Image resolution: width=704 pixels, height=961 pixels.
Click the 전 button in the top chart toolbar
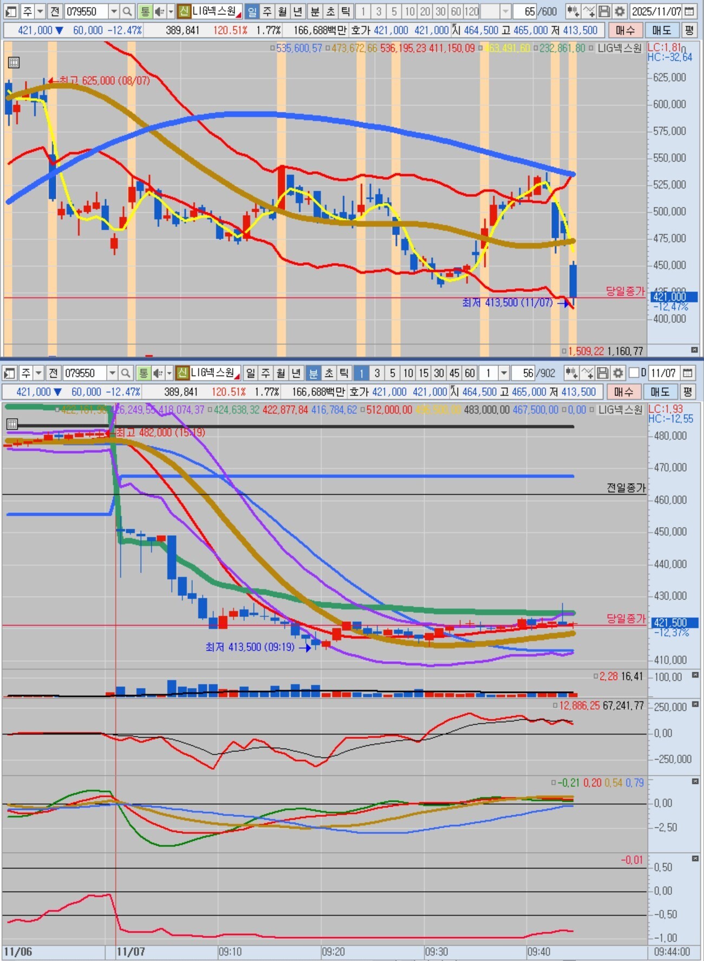[54, 11]
